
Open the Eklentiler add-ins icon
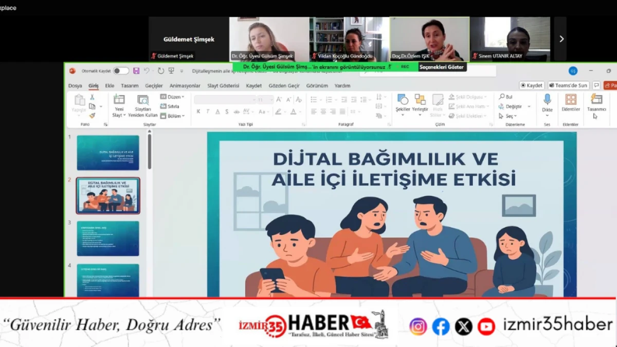click(x=571, y=100)
